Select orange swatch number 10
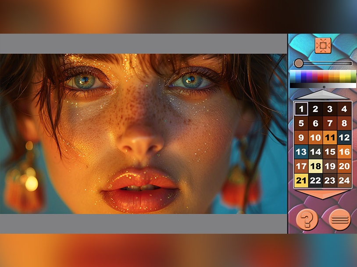The height and width of the screenshot is (267, 357). pos(315,138)
